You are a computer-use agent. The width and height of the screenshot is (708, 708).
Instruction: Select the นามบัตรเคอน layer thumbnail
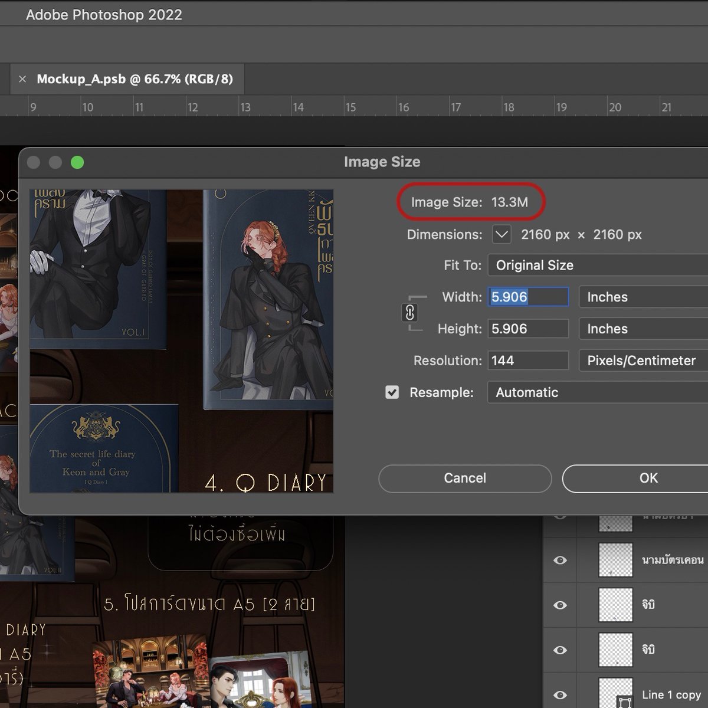[x=615, y=560]
